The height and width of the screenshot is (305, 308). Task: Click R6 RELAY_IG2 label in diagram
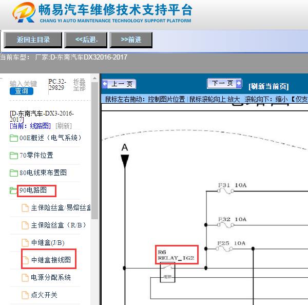176,255
